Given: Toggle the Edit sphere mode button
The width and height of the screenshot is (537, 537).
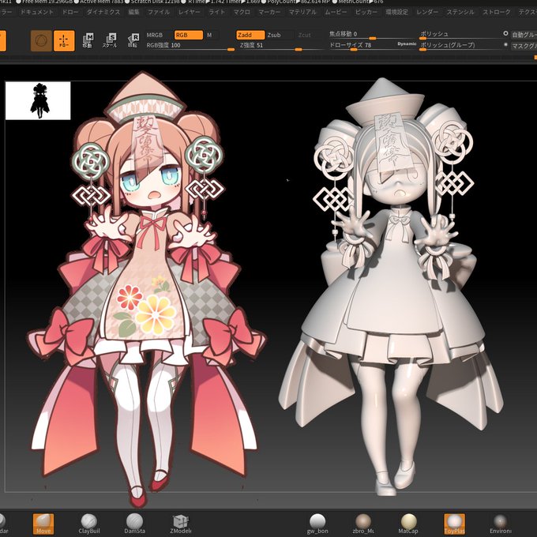Looking at the screenshot, I should (x=41, y=41).
